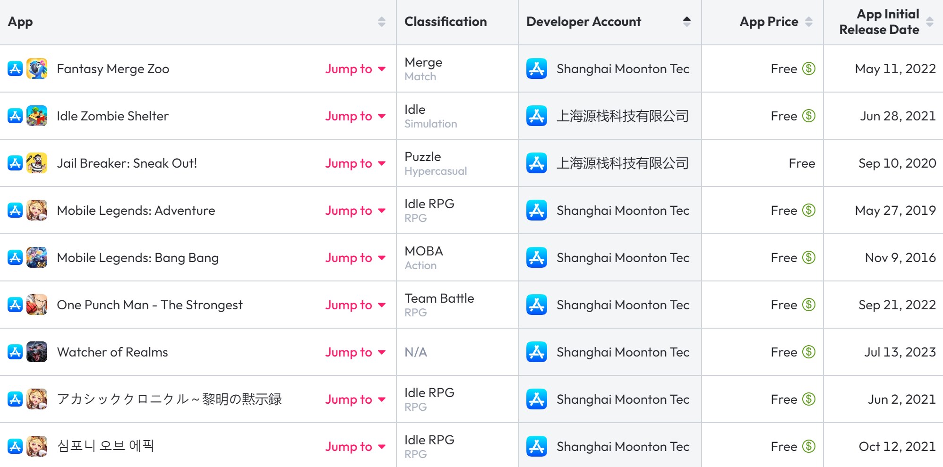Click App Store icon beside Idle Zombie Shelter
The image size is (943, 467).
(15, 116)
